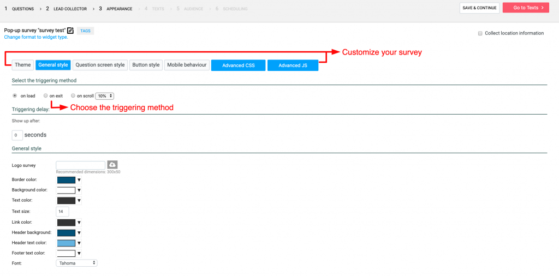The height and width of the screenshot is (276, 559).
Task: Open the Advanced CSS tab
Action: (238, 65)
